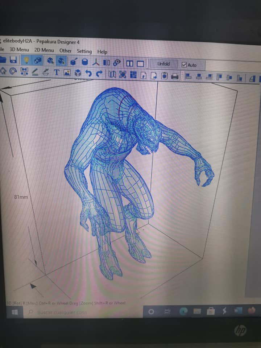
Task: Click the Windows taskbar search box
Action: tap(83, 312)
